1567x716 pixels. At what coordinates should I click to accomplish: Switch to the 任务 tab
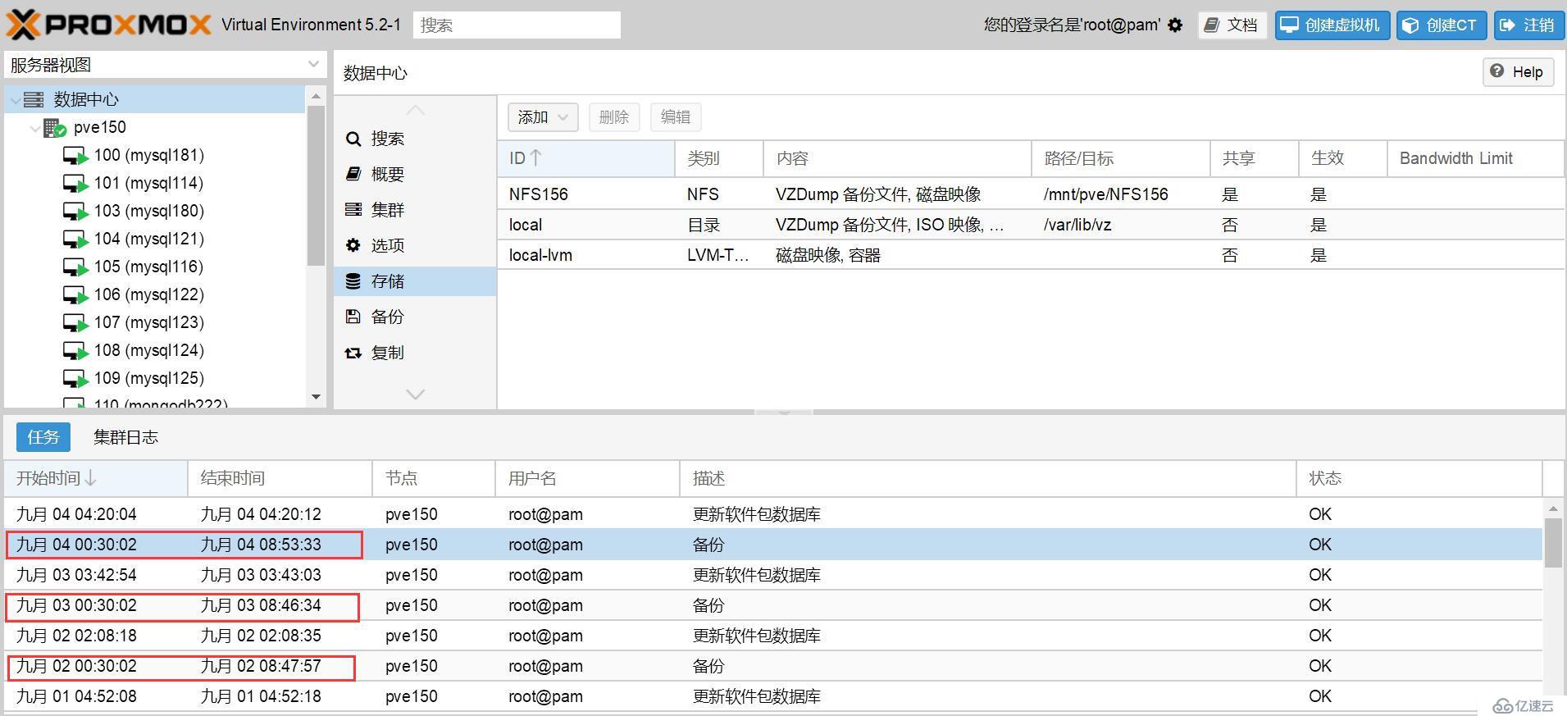coord(43,437)
